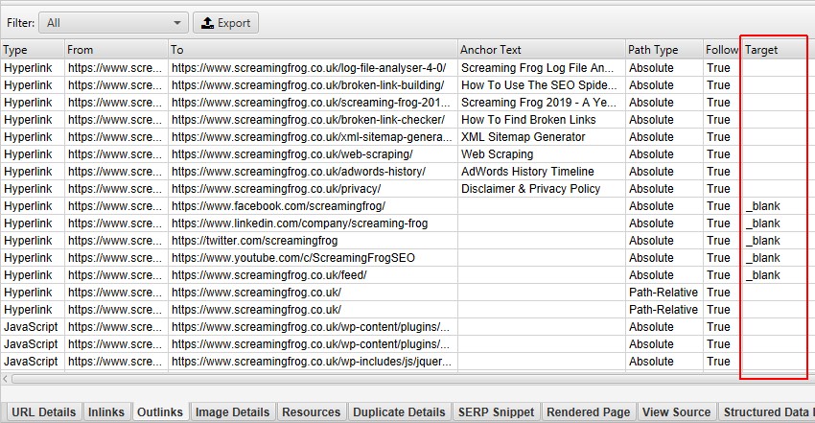Sort table by the Type column header
Image resolution: width=815 pixels, height=423 pixels.
[32, 50]
